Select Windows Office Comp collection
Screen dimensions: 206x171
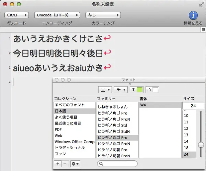point(75,142)
